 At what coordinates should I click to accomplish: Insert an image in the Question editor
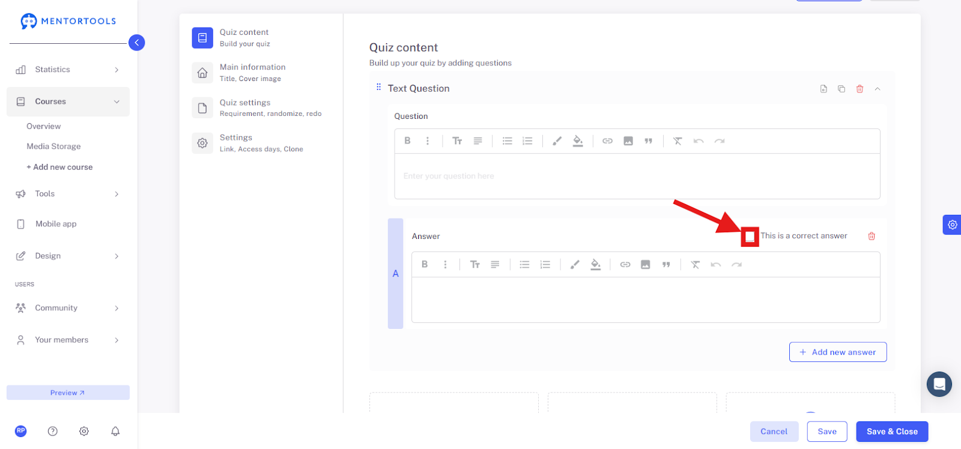click(x=628, y=141)
